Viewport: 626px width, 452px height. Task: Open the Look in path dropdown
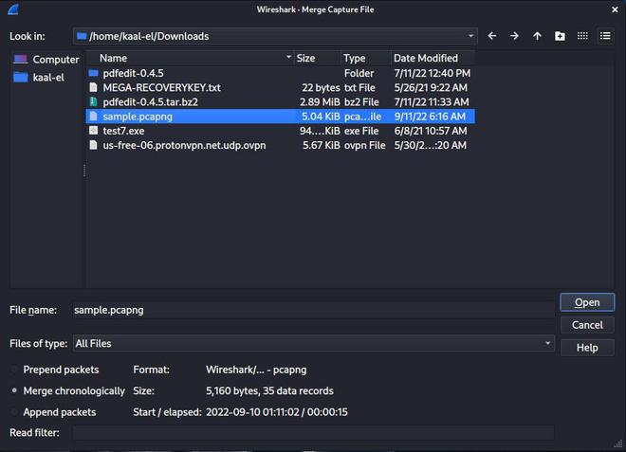tap(275, 36)
